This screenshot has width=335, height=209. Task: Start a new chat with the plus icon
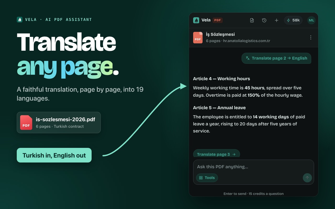pyautogui.click(x=276, y=20)
